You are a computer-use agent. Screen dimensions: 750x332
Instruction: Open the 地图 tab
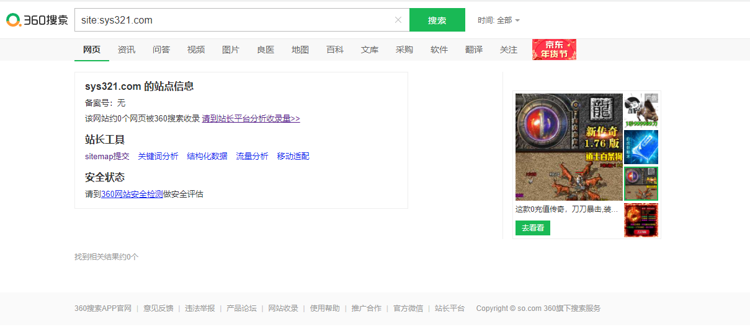point(300,50)
